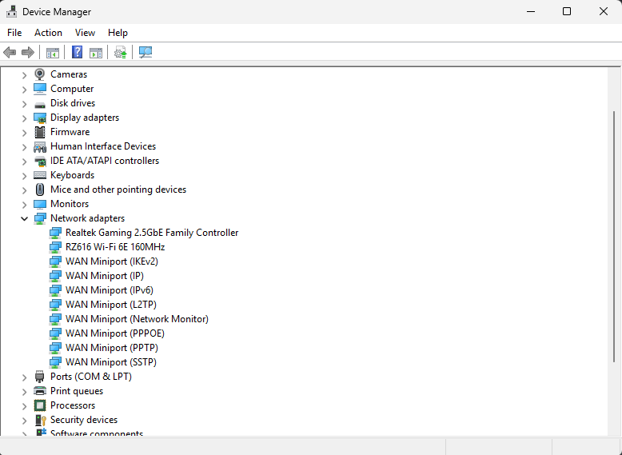Expand the Keyboards category
The height and width of the screenshot is (455, 622).
(24, 176)
